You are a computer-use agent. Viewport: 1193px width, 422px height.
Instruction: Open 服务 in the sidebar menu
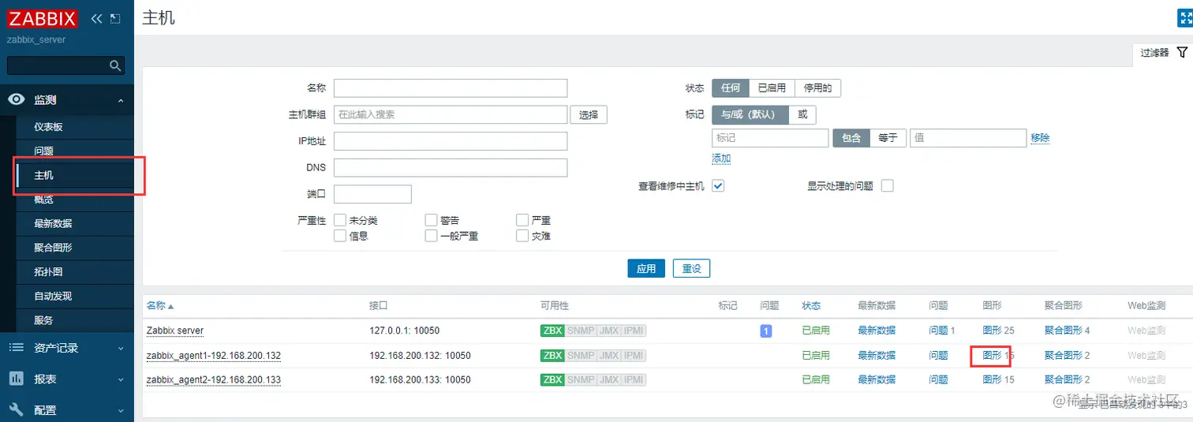(x=43, y=320)
